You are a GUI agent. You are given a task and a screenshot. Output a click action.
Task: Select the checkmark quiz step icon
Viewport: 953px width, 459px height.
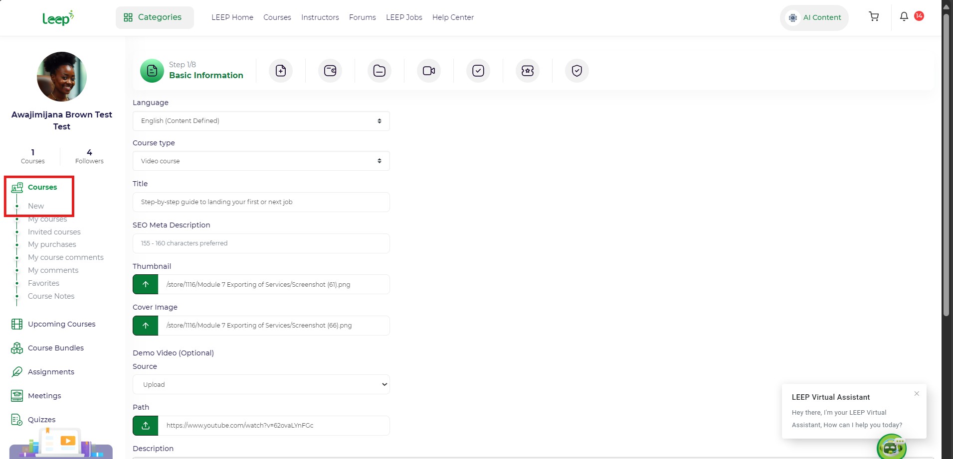pos(478,71)
